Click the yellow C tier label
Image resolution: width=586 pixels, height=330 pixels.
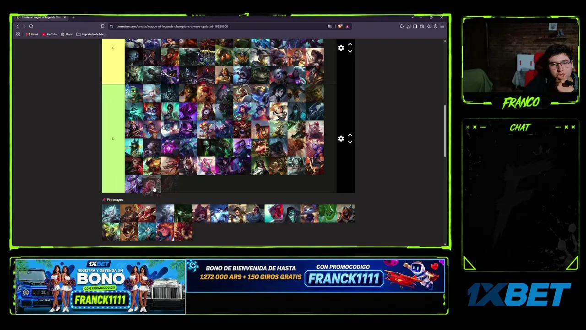click(x=113, y=61)
